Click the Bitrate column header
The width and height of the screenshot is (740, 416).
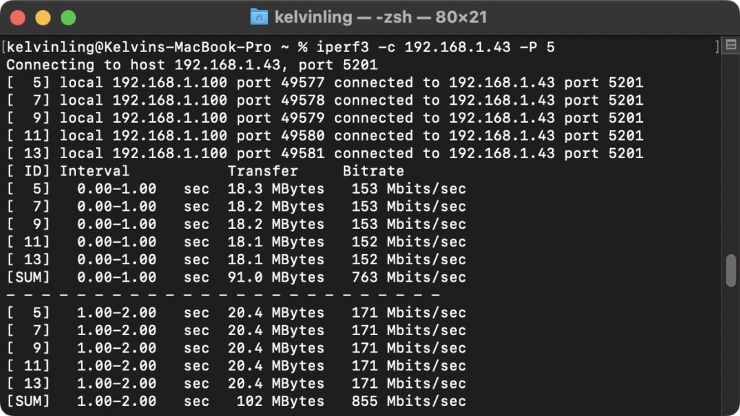[374, 170]
